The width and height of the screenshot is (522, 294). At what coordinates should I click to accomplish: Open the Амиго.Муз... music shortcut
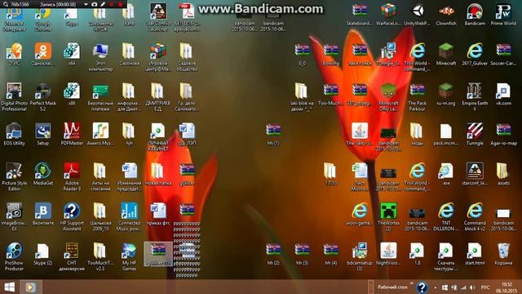pos(100,134)
